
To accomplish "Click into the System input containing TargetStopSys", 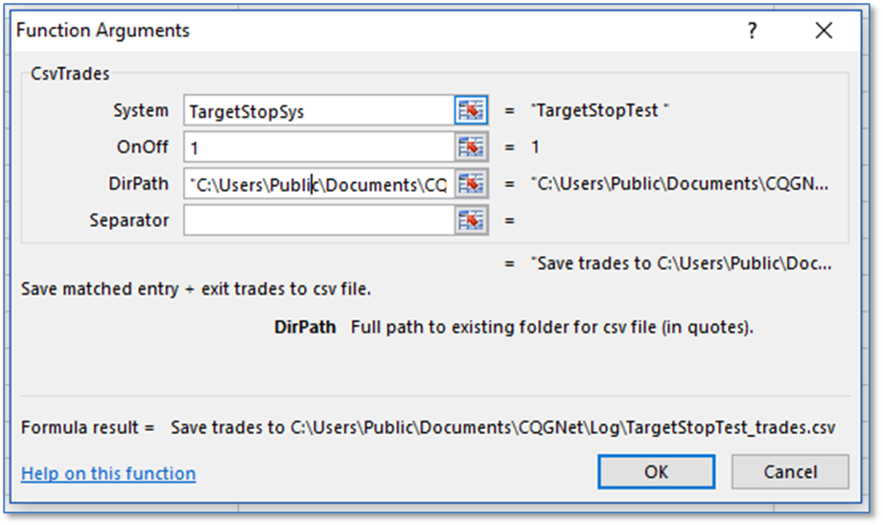I will point(316,110).
